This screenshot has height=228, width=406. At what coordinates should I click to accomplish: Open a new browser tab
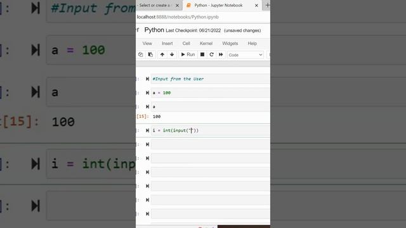click(268, 5)
